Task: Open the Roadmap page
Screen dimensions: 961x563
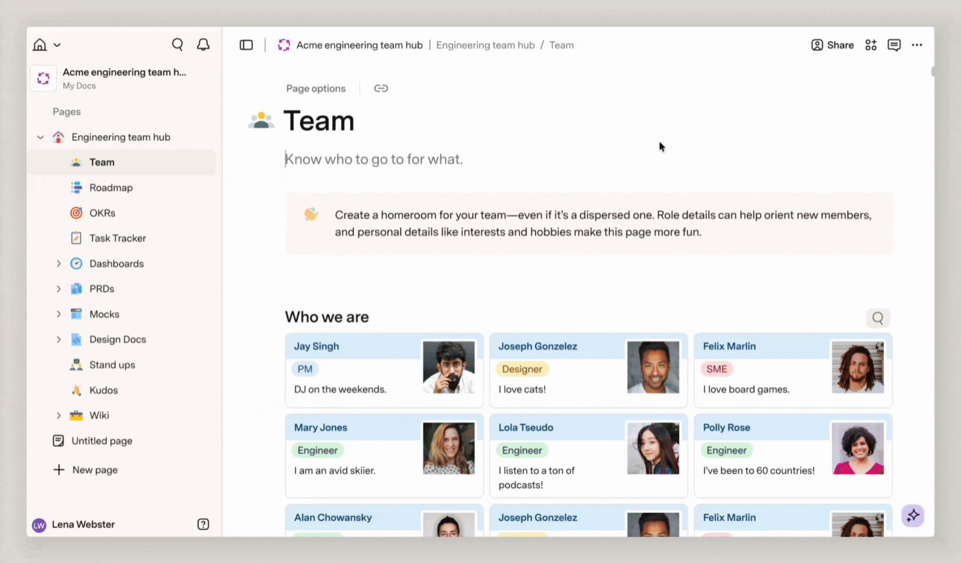Action: [x=111, y=188]
